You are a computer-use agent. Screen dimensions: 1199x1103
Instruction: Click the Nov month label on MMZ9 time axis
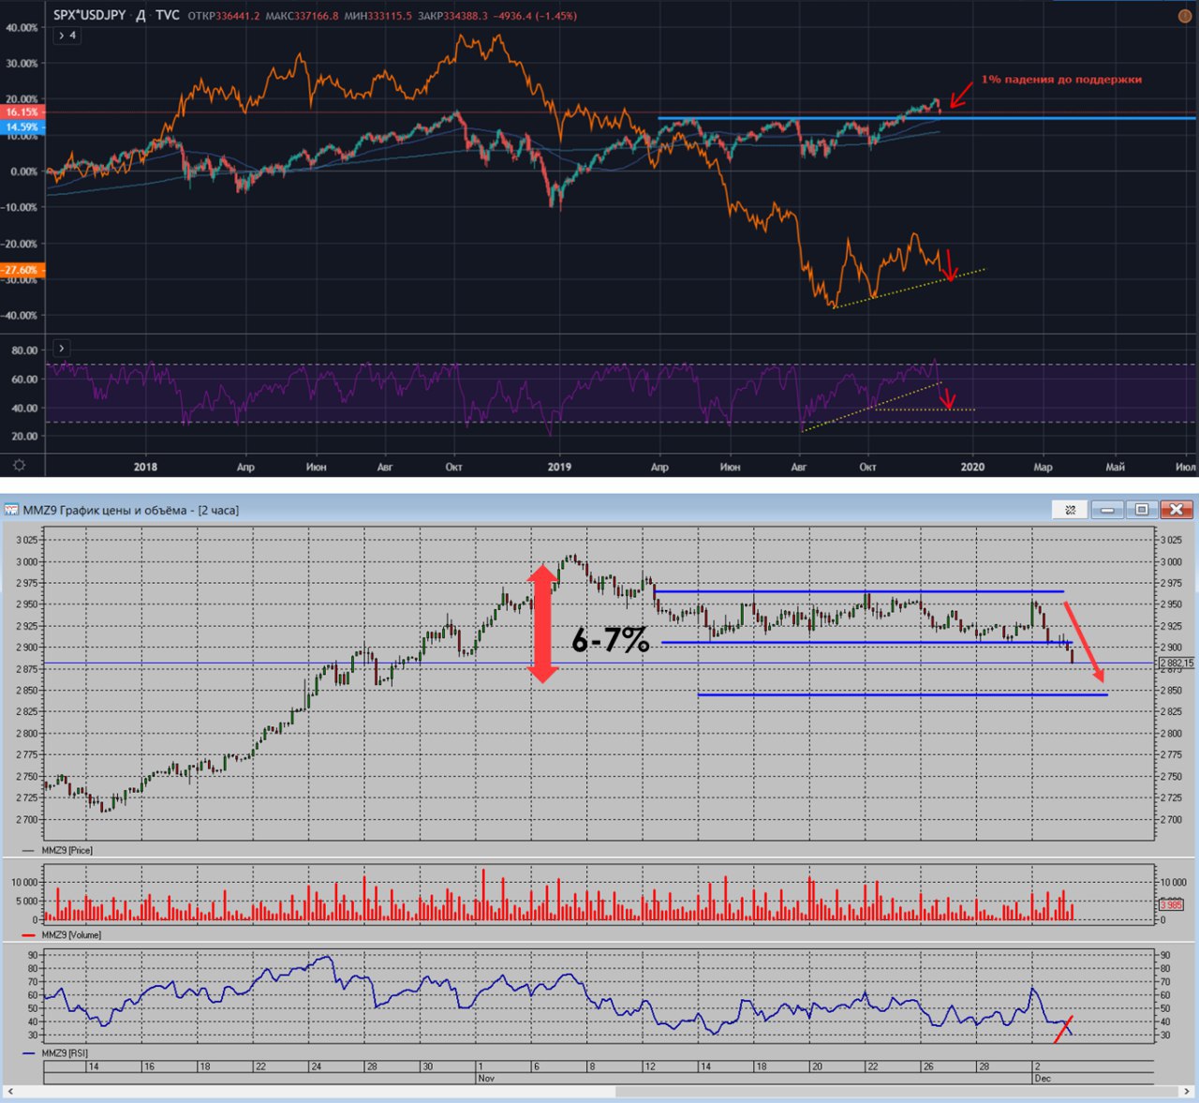click(486, 1079)
